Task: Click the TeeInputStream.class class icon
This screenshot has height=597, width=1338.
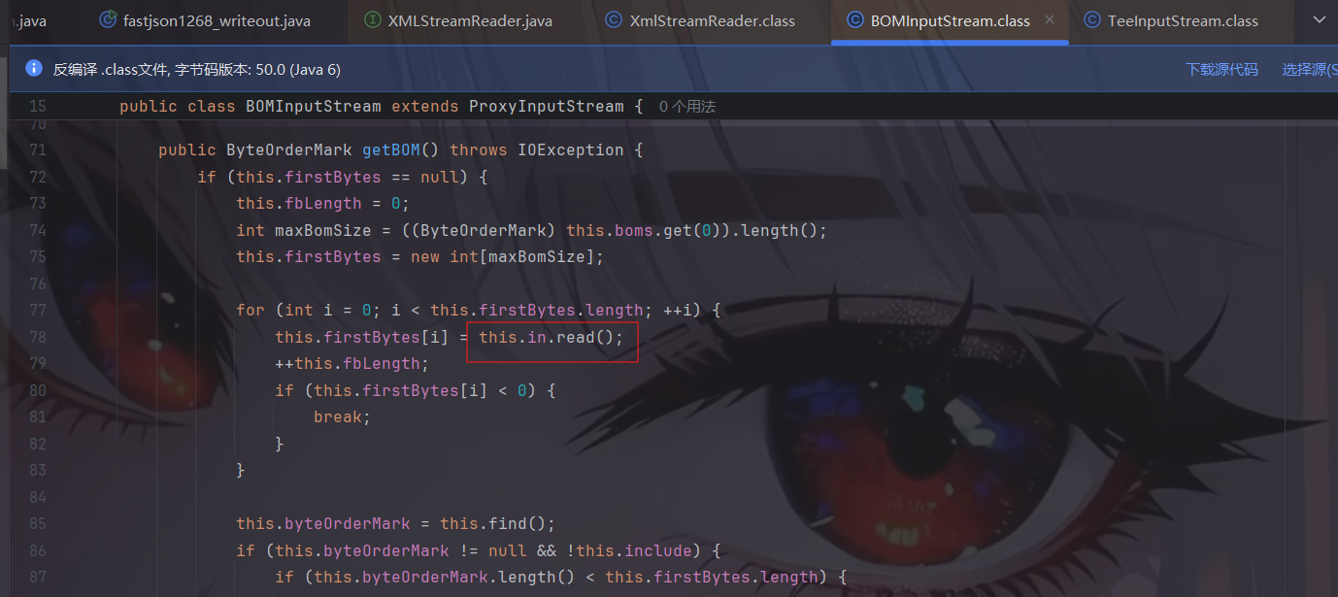Action: [1091, 20]
